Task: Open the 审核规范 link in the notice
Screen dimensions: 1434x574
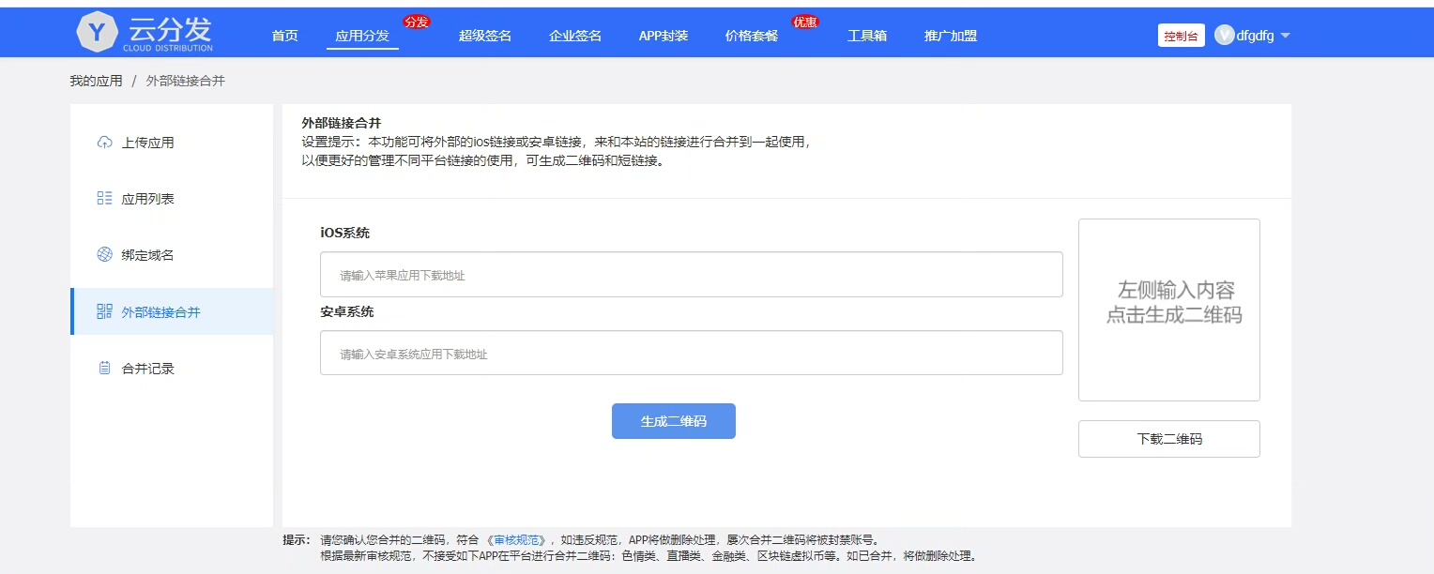Action: (519, 540)
